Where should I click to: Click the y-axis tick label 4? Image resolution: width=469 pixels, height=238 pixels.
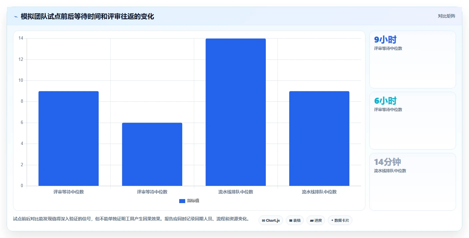[x=22, y=144]
